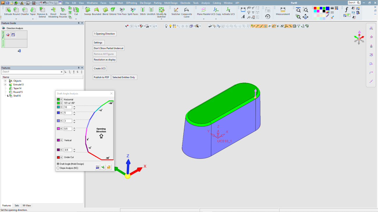Expand the Extrude13 feature node

(5, 85)
